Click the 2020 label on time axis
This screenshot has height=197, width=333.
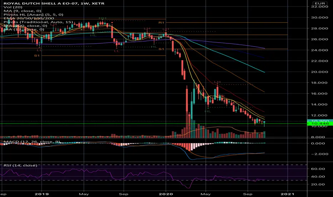[x=166, y=194]
